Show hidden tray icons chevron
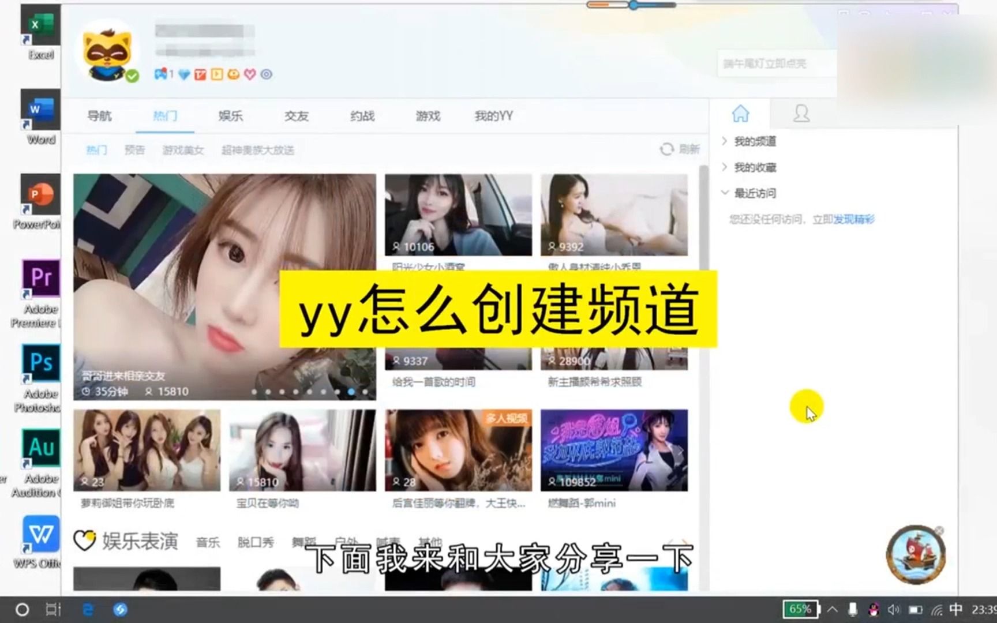 point(833,609)
